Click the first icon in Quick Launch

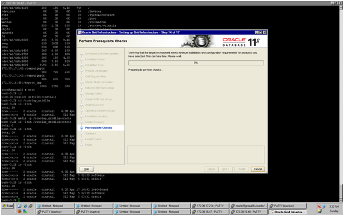pos(20,206)
